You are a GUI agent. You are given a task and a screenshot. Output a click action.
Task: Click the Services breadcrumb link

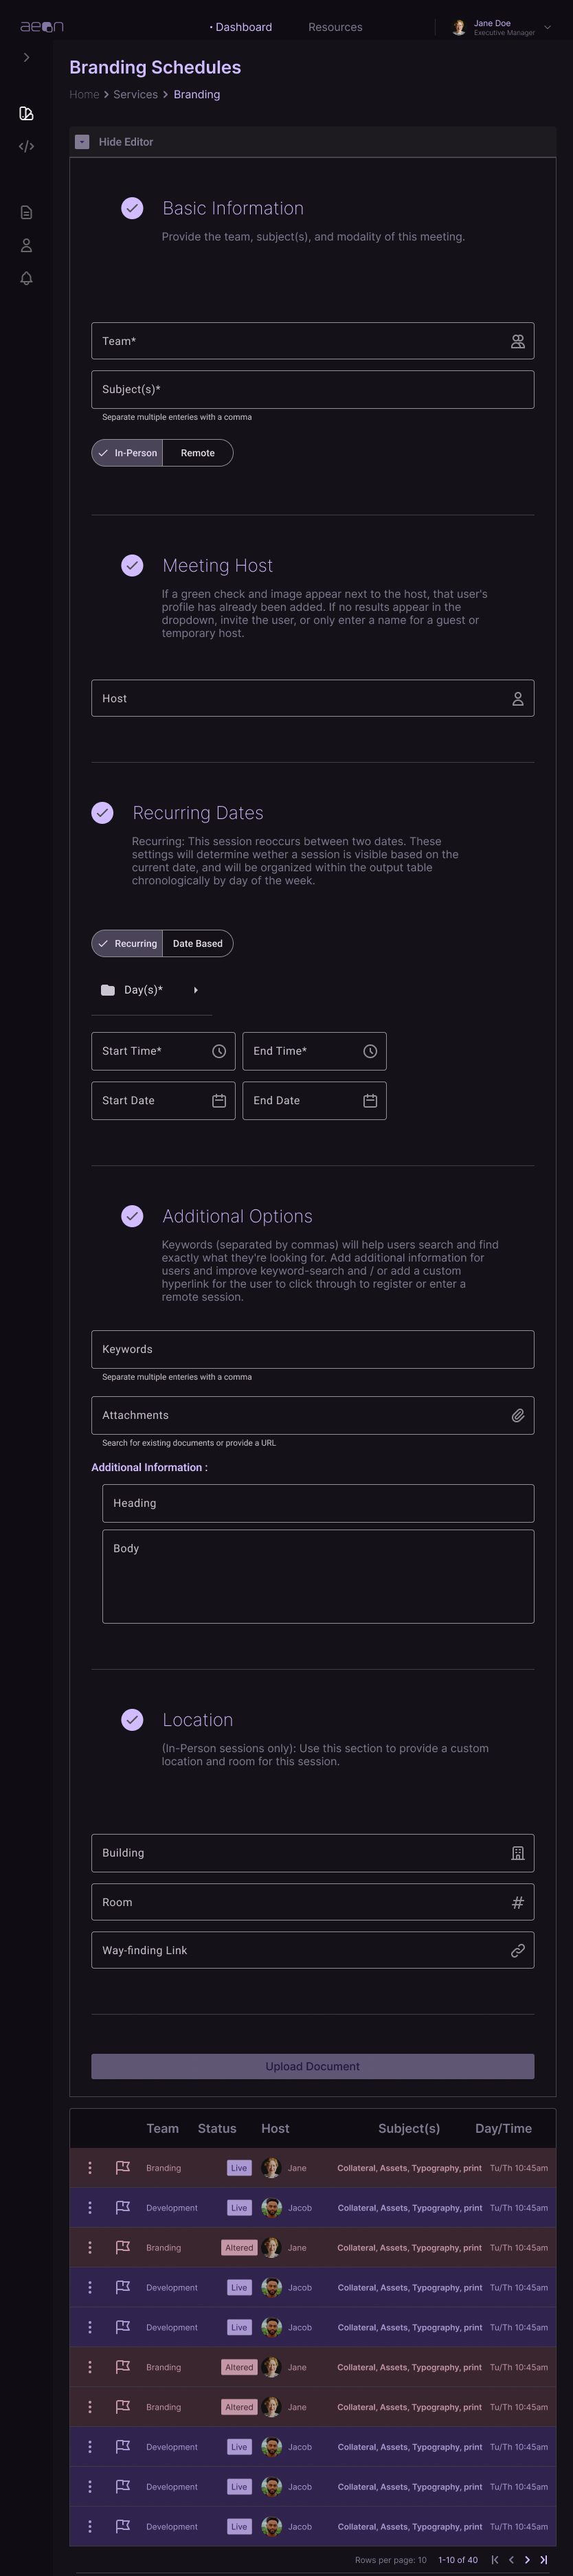coord(135,94)
